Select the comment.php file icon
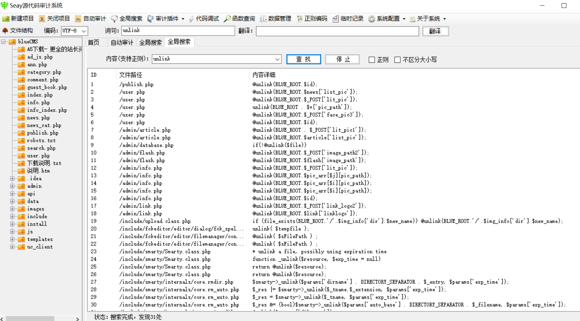580x321 pixels. tap(21, 80)
